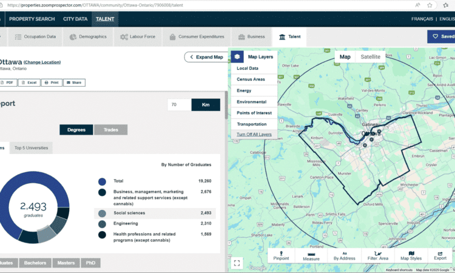Image resolution: width=455 pixels, height=273 pixels.
Task: Expand the Environmental layer group
Action: (254, 102)
